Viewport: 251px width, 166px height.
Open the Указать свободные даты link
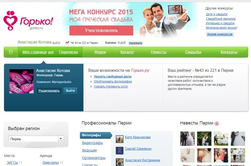113,76
